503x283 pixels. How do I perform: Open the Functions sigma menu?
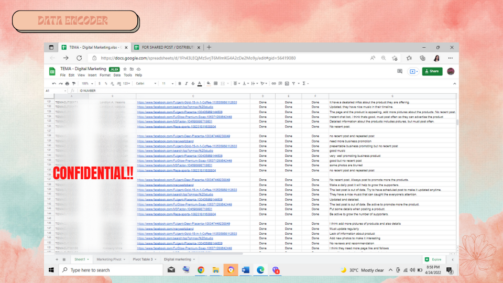click(x=305, y=83)
